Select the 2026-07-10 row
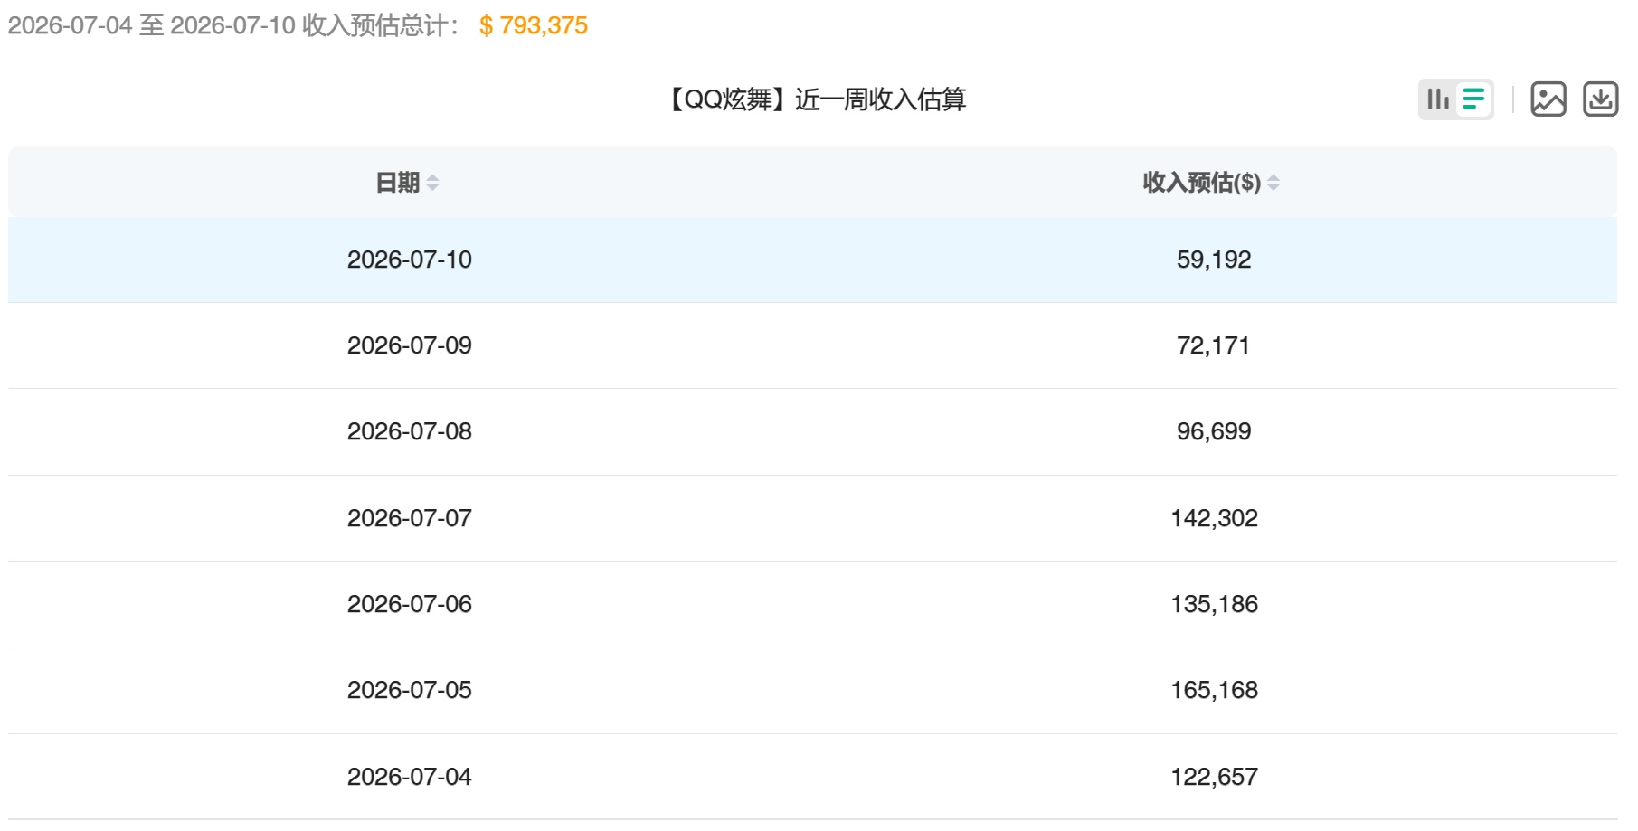Image resolution: width=1638 pixels, height=831 pixels. (x=812, y=260)
